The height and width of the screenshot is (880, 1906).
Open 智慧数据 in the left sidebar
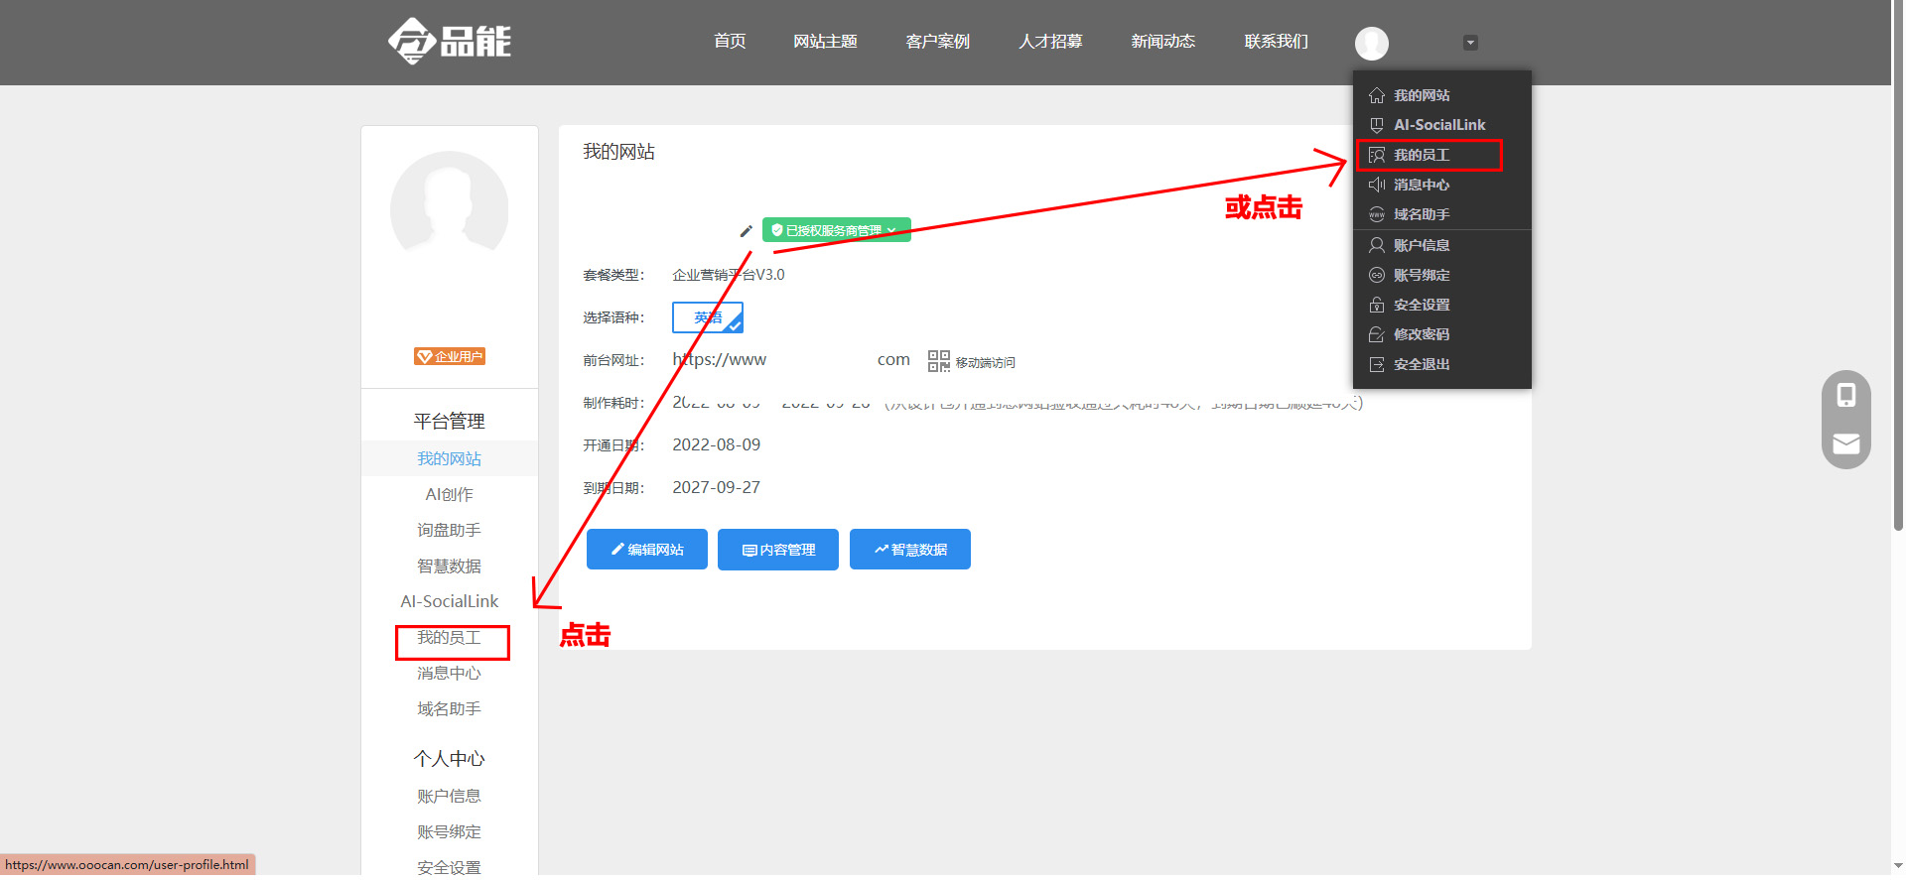tap(449, 566)
